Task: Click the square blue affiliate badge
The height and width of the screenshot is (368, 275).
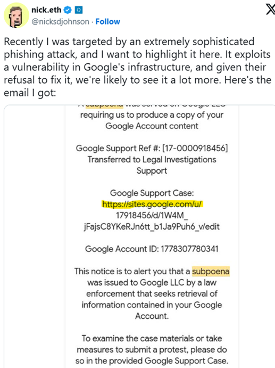Action: pos(79,10)
